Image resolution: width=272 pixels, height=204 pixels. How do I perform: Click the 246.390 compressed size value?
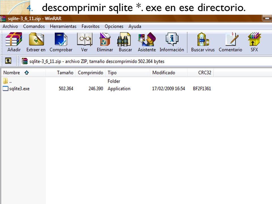pos(96,88)
